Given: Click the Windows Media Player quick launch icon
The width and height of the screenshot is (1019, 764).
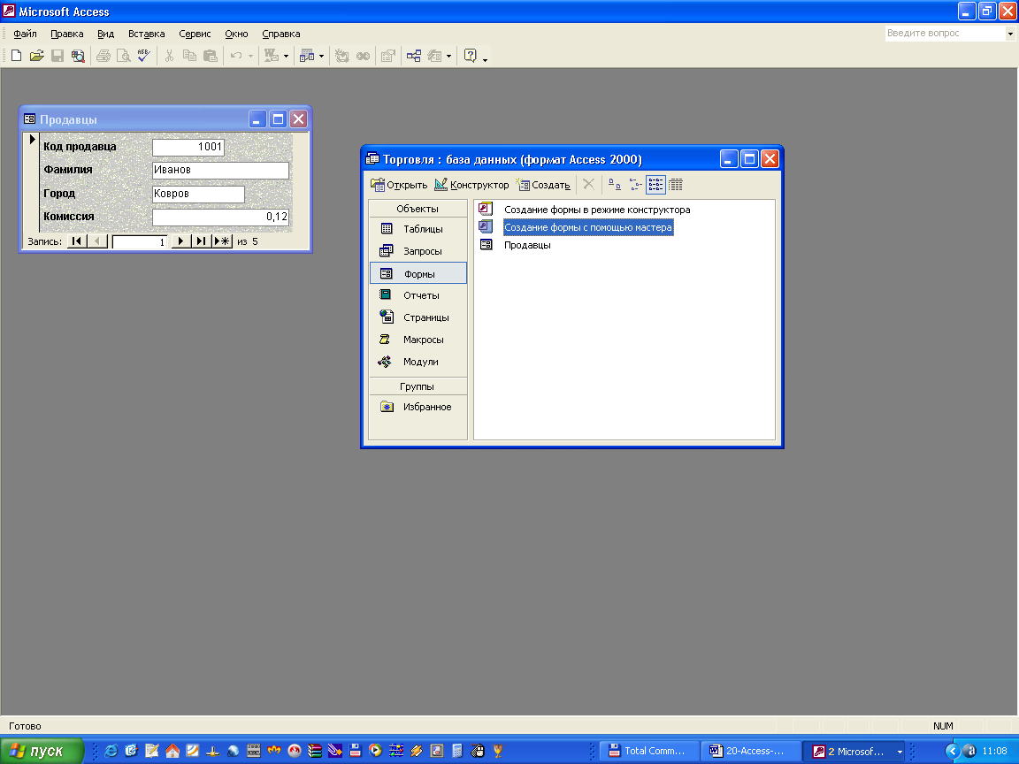Looking at the screenshot, I should point(375,751).
